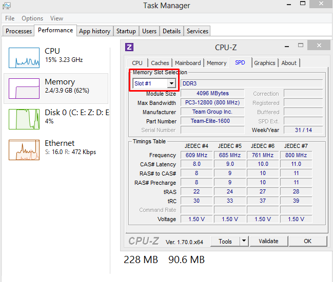The height and width of the screenshot is (282, 333).
Task: Switch to the Services tab
Action: click(x=198, y=31)
